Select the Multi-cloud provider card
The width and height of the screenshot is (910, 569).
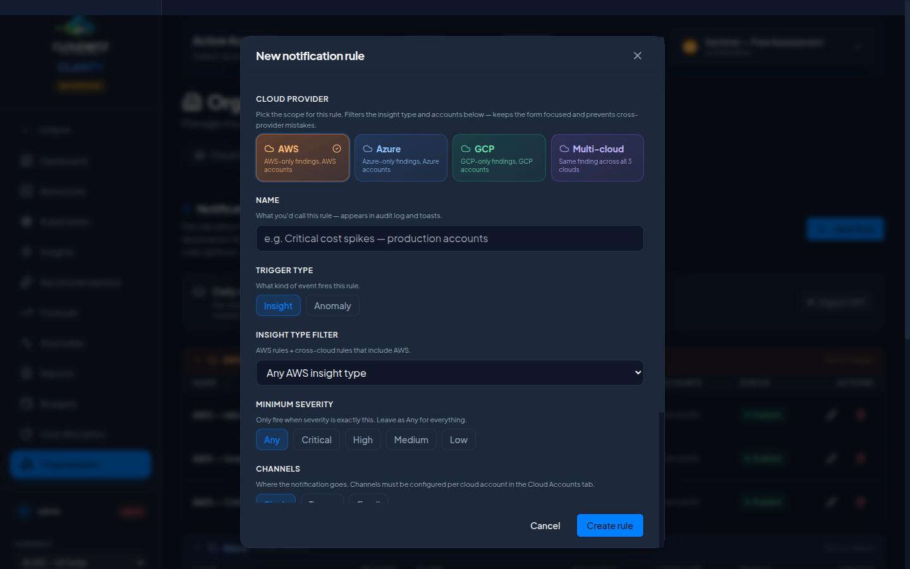click(x=597, y=157)
